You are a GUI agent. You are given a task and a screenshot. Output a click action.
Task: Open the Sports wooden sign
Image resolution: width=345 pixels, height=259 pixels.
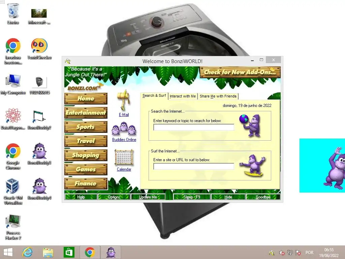86,127
